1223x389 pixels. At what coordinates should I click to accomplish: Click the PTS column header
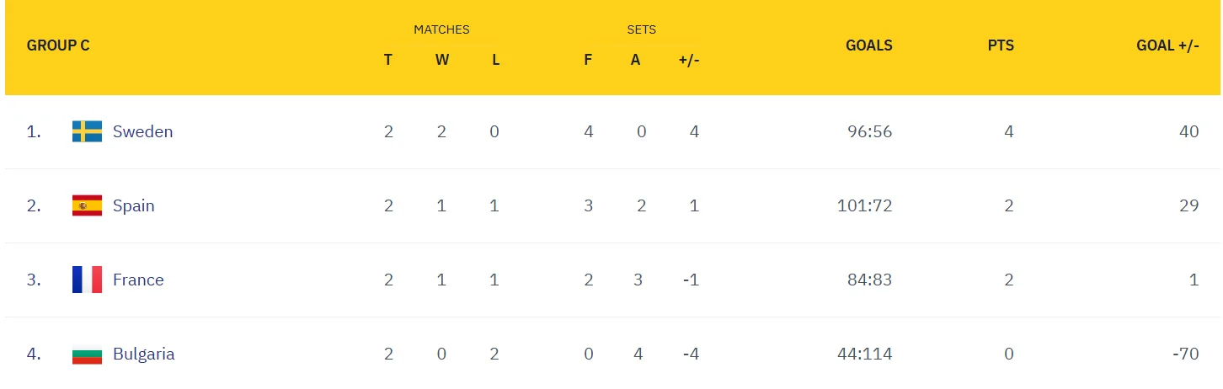(x=1001, y=45)
